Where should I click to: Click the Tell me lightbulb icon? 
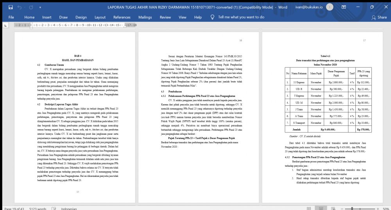[x=212, y=17]
